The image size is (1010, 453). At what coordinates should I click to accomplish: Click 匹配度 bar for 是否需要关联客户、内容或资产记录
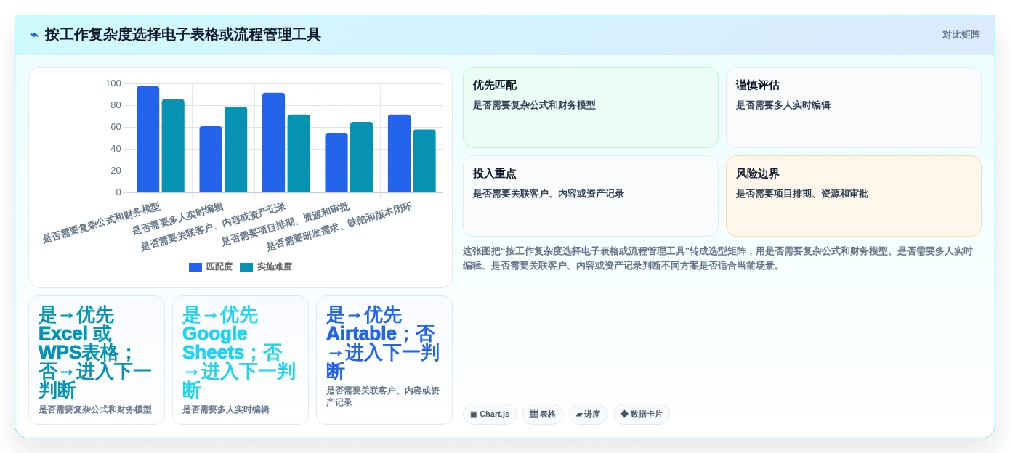(x=274, y=142)
